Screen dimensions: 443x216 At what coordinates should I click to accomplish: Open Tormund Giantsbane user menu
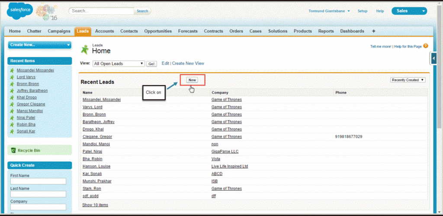point(329,11)
